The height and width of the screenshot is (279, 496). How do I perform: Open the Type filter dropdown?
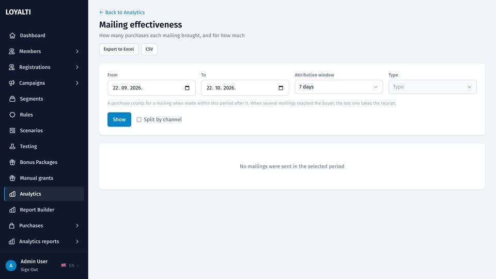432,87
